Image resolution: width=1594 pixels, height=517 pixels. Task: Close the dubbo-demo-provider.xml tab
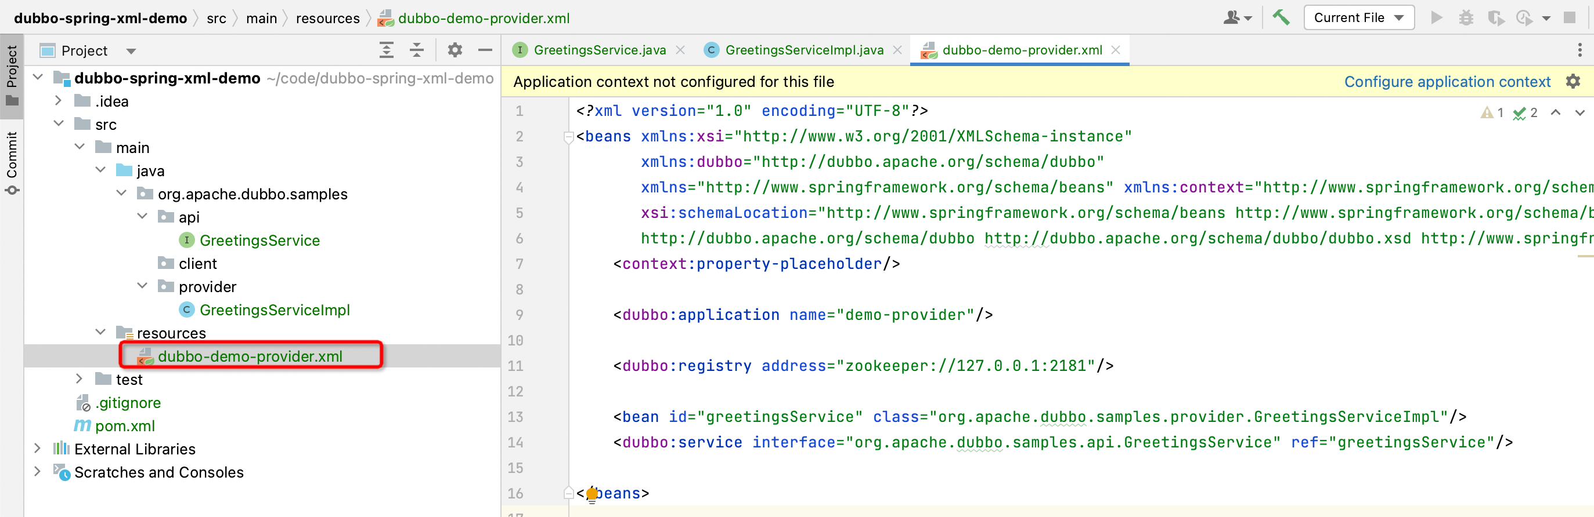coord(1116,50)
